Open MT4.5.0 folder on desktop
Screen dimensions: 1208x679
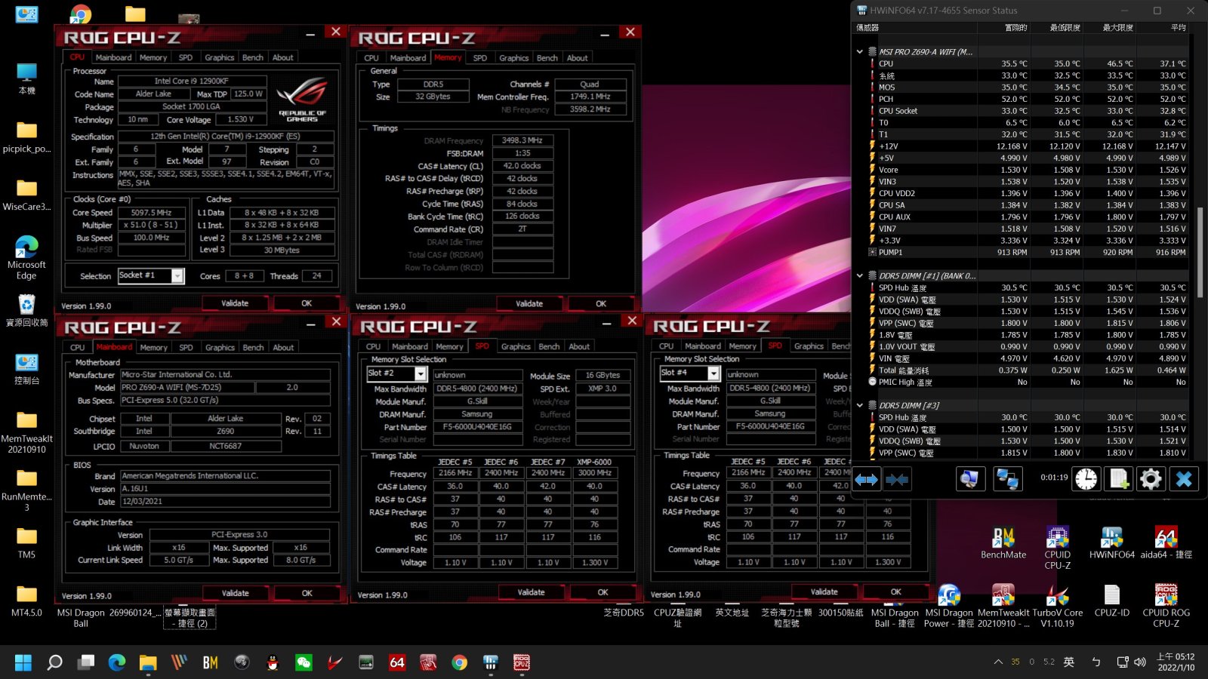[x=26, y=601]
